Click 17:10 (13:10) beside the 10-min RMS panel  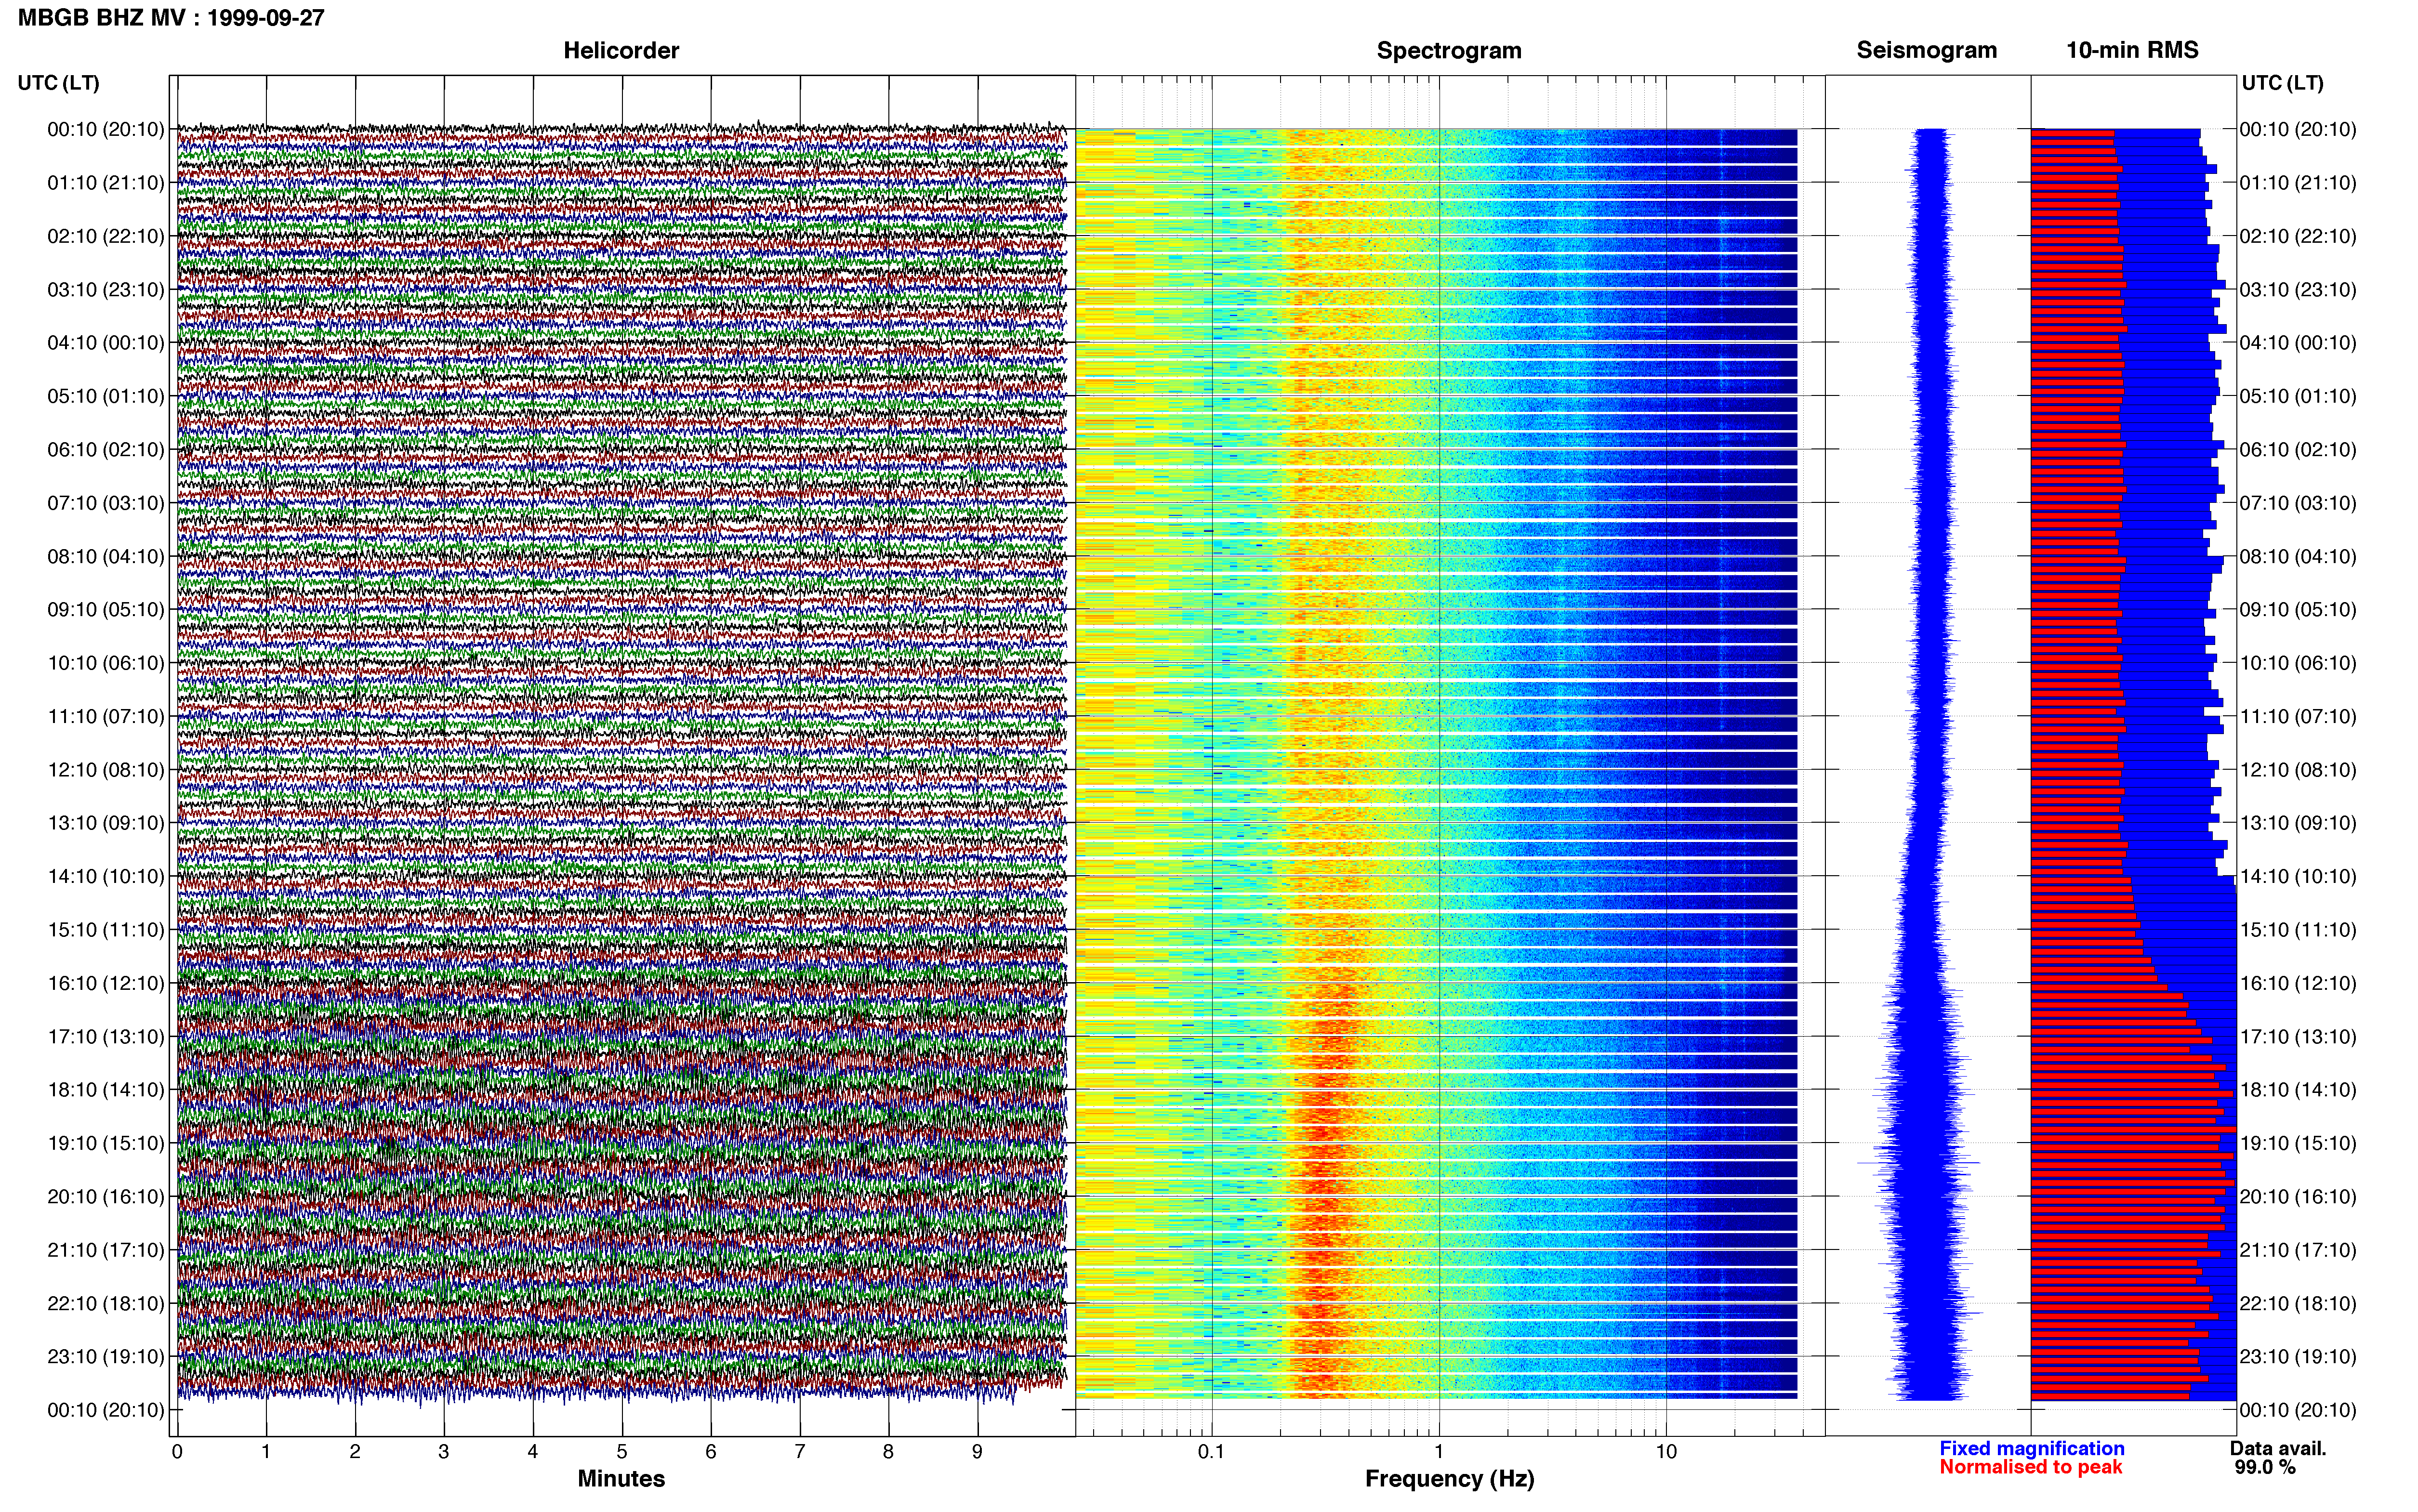[2298, 1036]
